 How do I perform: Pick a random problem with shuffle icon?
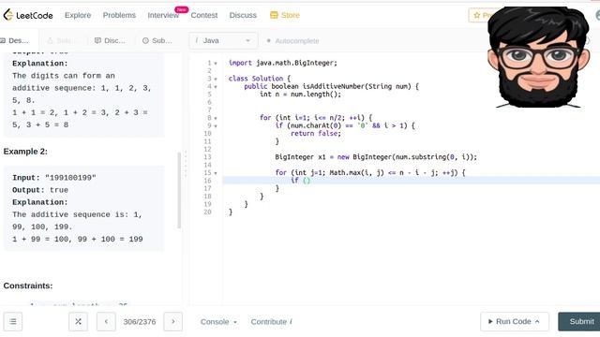78,322
